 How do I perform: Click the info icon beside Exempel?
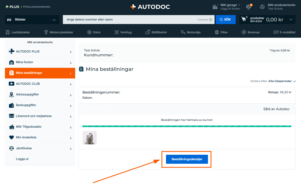[x=210, y=20]
